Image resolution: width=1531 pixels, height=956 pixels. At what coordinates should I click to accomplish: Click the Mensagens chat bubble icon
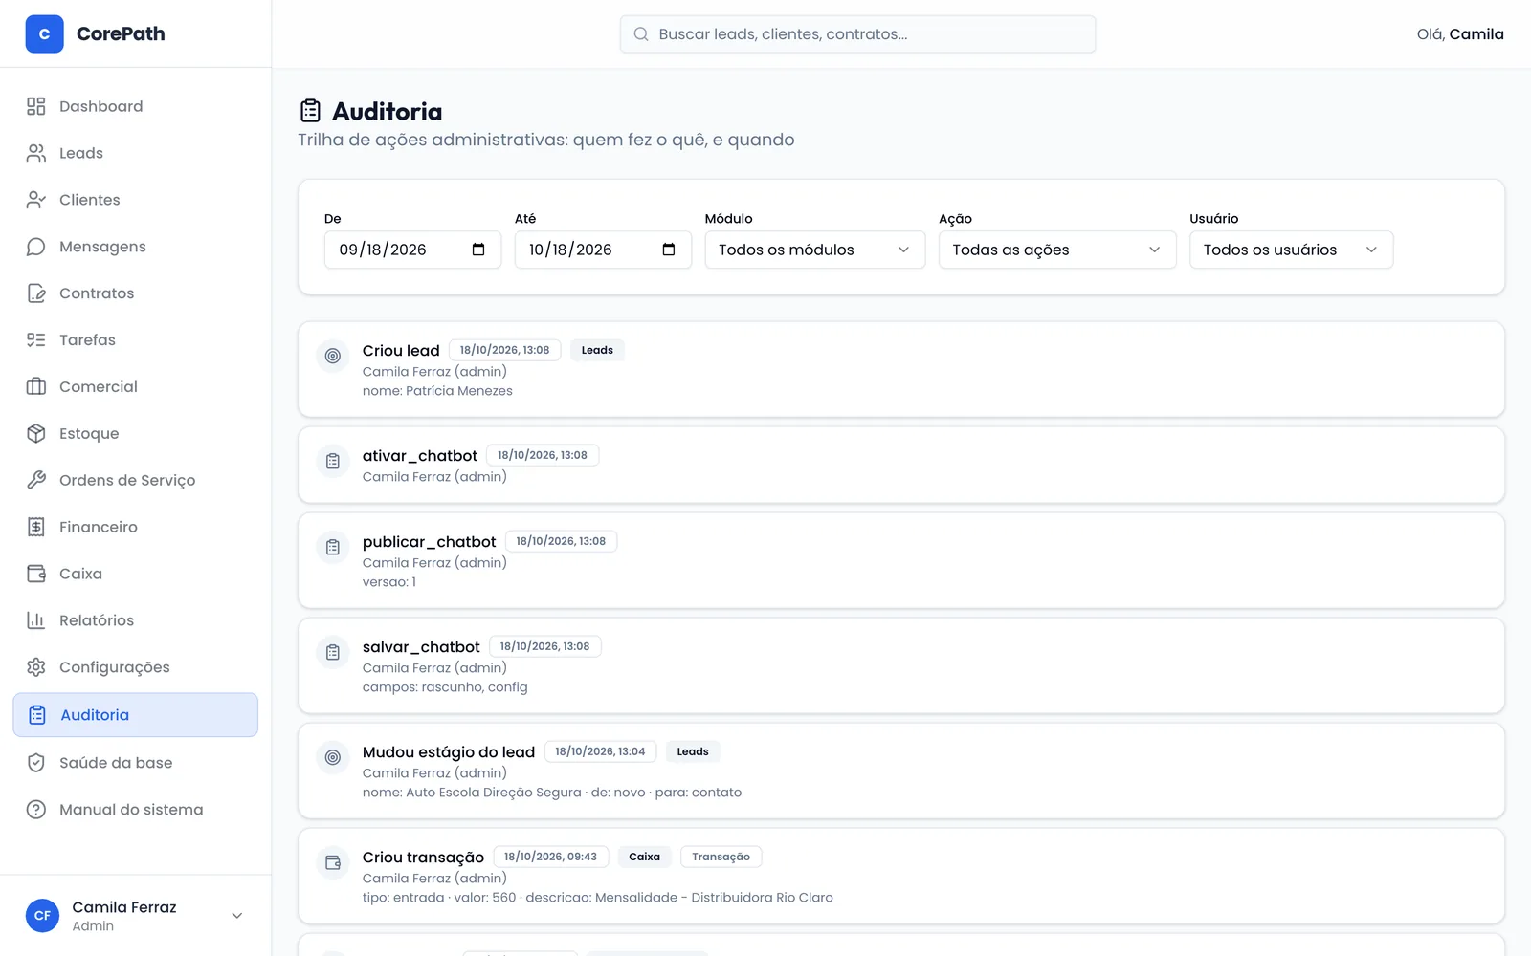click(36, 247)
